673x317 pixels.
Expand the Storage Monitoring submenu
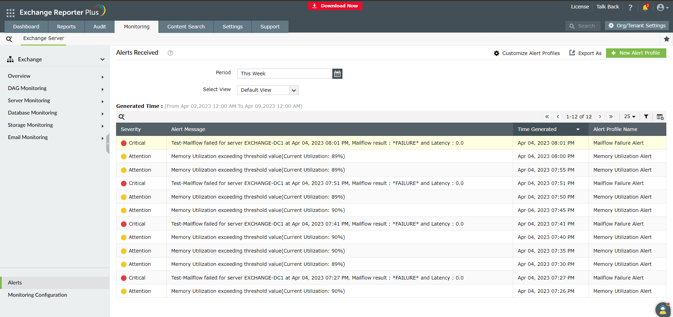point(103,126)
